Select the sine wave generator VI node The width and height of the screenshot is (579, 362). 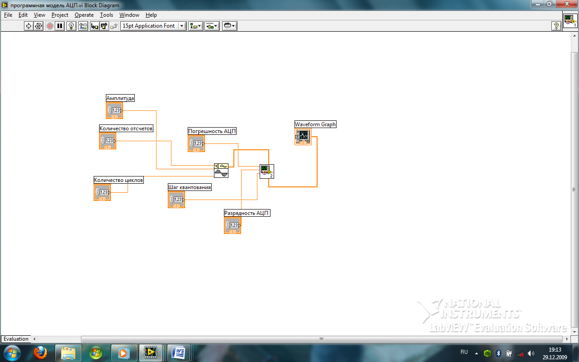(221, 171)
